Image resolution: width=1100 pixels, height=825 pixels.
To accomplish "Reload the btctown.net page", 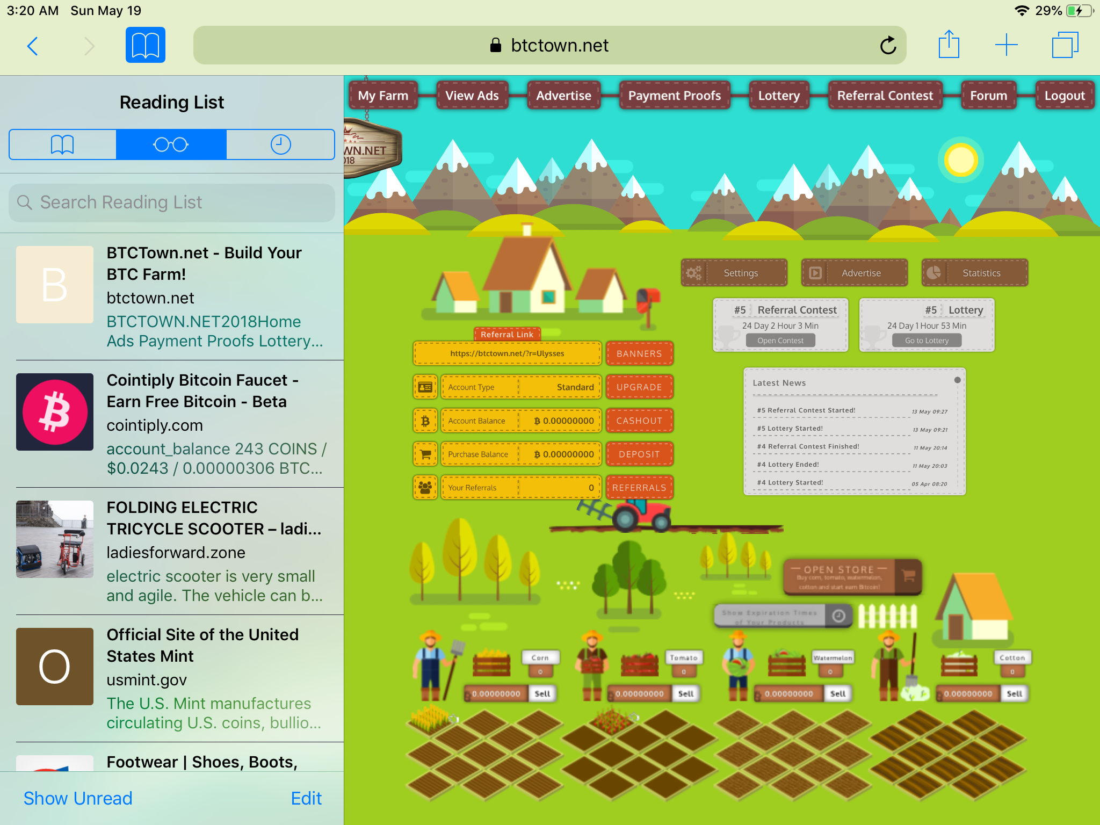I will (x=888, y=45).
